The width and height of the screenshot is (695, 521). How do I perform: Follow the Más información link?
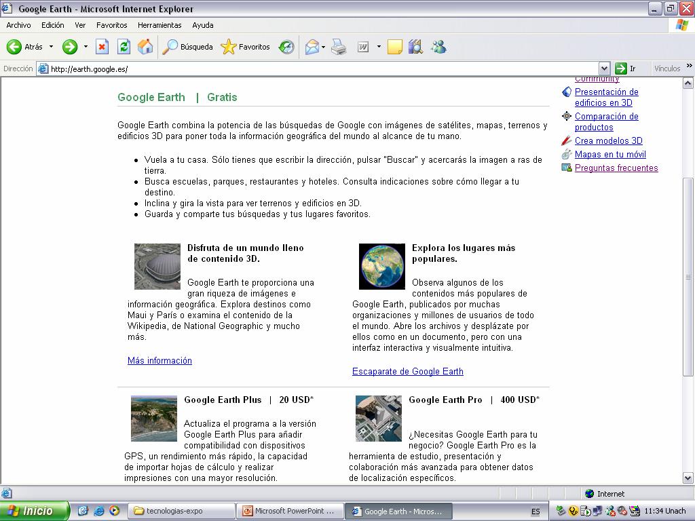click(159, 361)
